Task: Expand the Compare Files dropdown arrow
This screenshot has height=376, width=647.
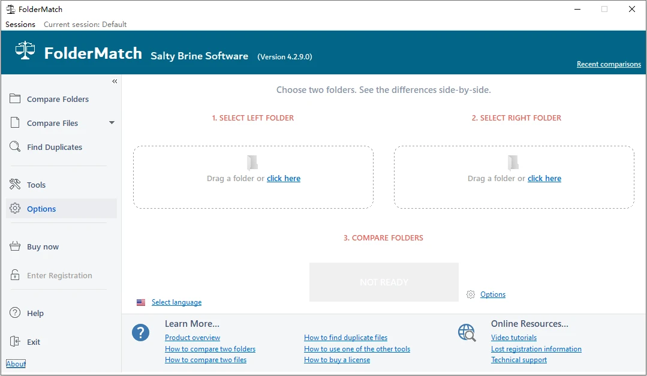Action: (112, 122)
